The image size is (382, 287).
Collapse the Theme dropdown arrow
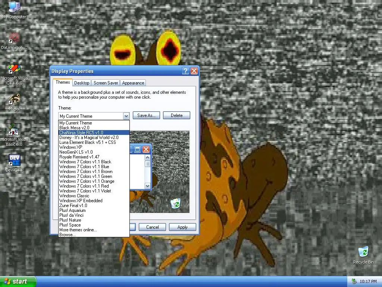click(x=126, y=116)
